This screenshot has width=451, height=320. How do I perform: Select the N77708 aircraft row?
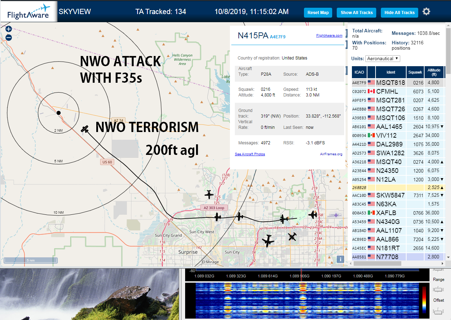(398, 257)
